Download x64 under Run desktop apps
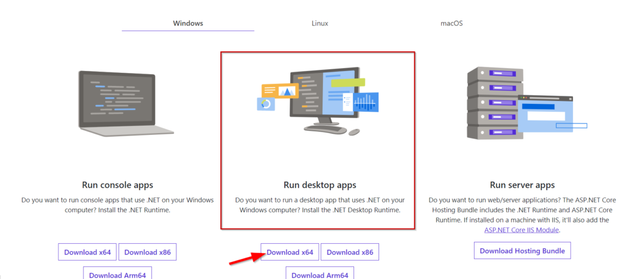The height and width of the screenshot is (279, 623). point(290,252)
